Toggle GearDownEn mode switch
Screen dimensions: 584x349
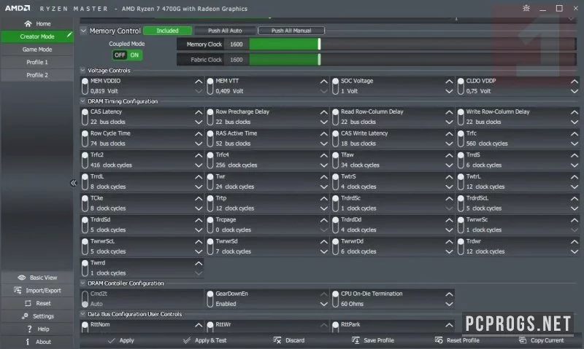210,299
